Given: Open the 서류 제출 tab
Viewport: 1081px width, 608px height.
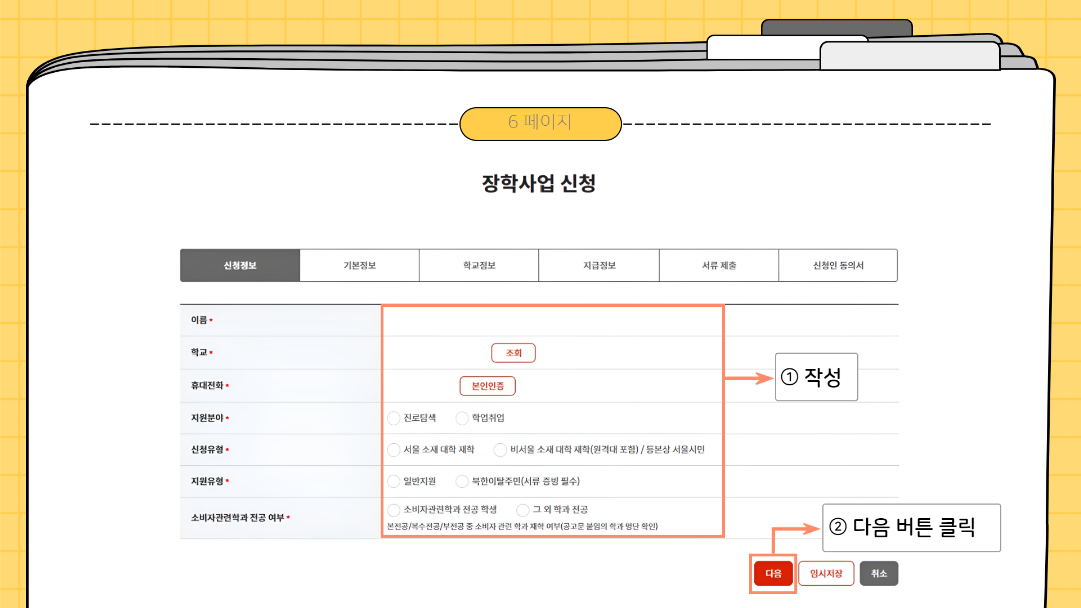Looking at the screenshot, I should pyautogui.click(x=719, y=265).
